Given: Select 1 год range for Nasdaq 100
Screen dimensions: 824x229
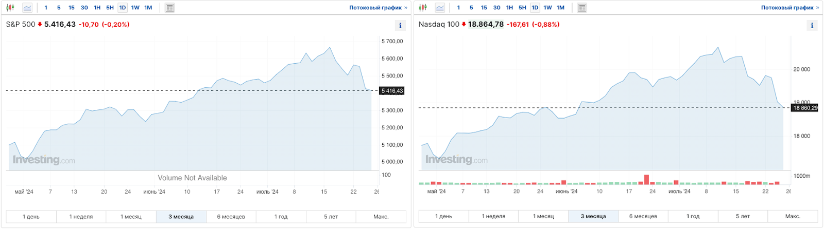Looking at the screenshot, I should click(693, 216).
